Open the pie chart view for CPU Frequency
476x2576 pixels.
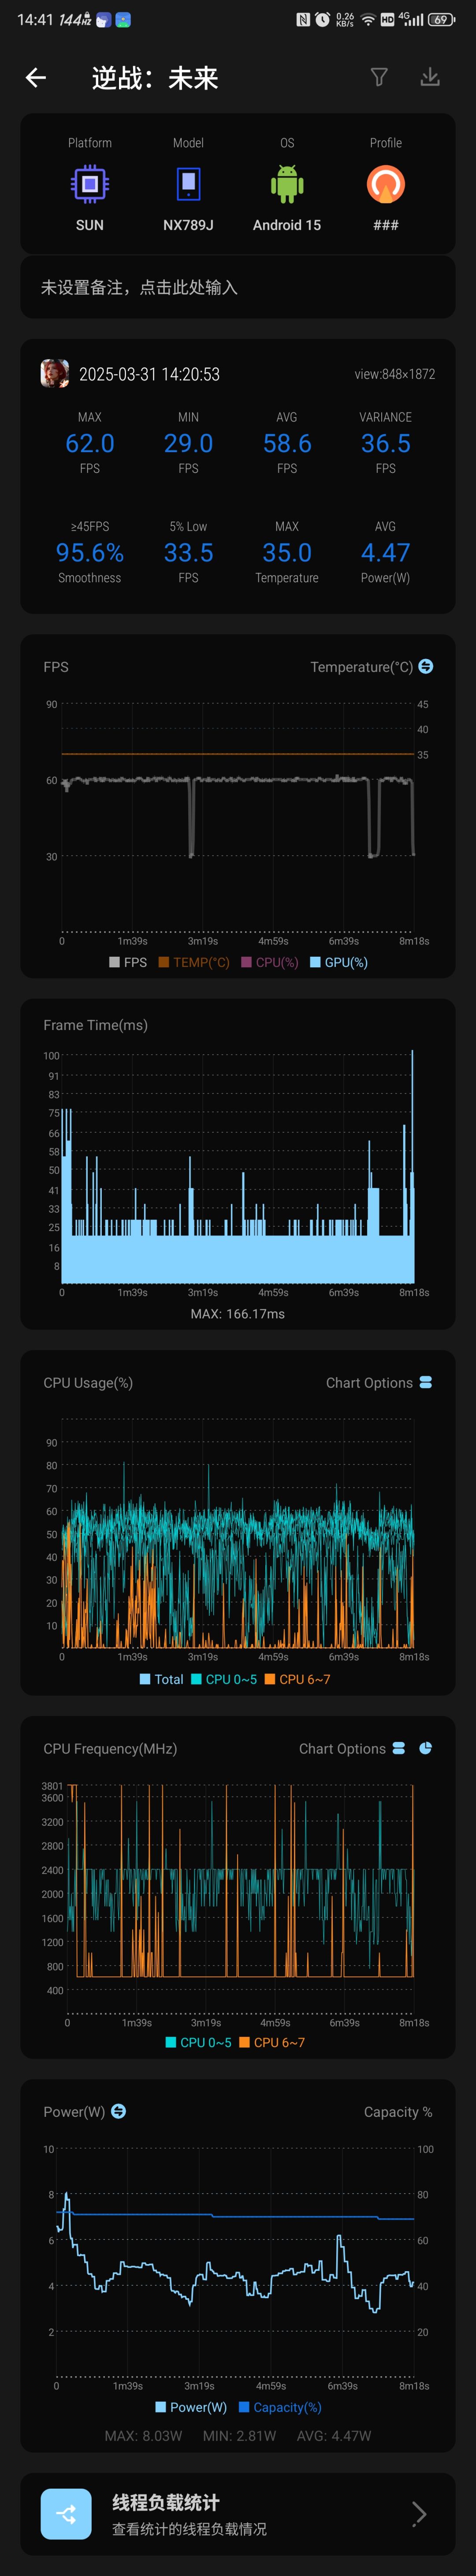point(426,1748)
